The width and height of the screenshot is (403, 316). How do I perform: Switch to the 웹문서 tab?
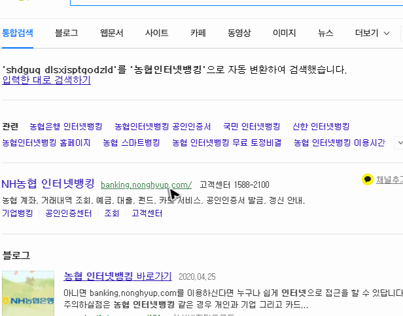pos(111,33)
